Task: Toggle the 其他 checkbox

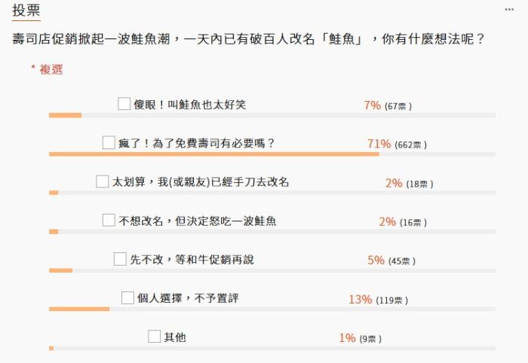Action: point(155,337)
